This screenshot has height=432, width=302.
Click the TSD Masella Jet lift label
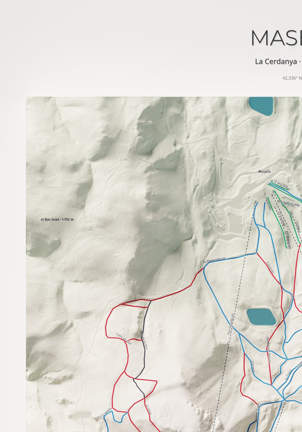click(x=231, y=324)
